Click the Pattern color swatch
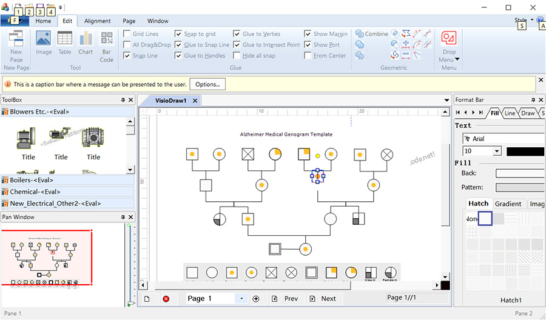This screenshot has height=320, width=546. (521, 187)
